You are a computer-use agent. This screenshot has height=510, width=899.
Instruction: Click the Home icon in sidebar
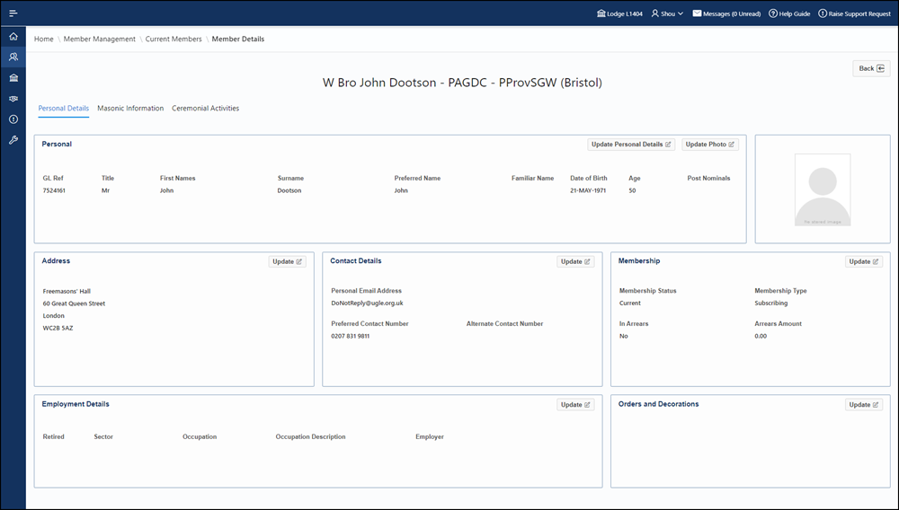pos(13,37)
